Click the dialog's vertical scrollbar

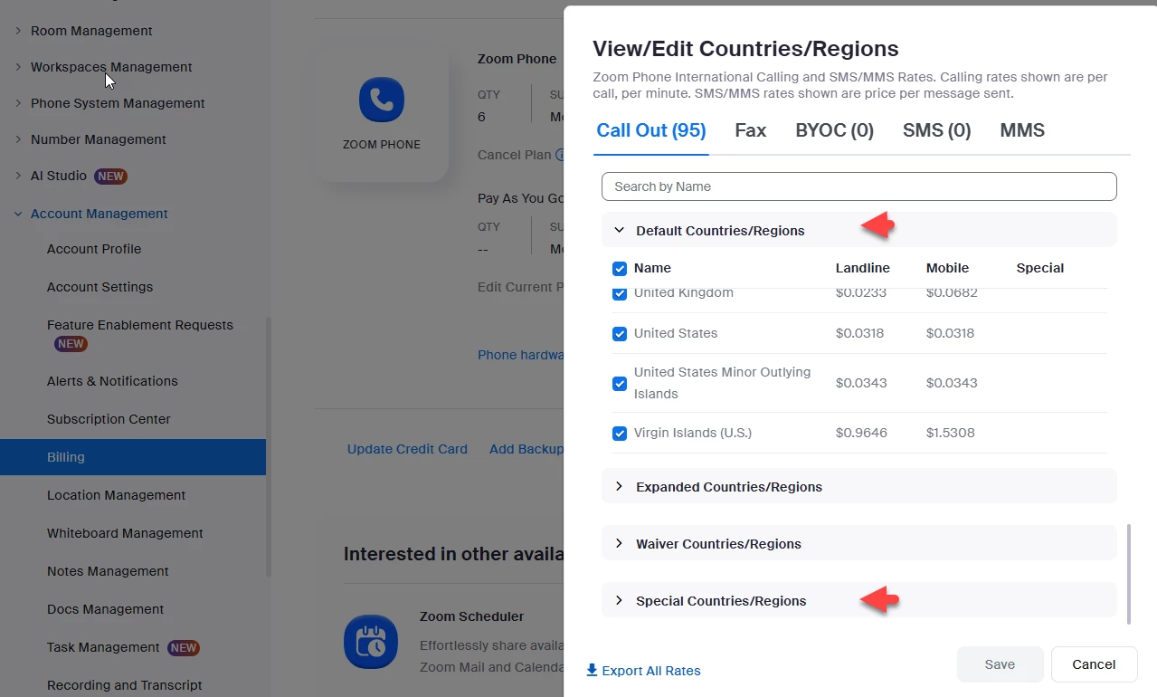(x=1128, y=574)
